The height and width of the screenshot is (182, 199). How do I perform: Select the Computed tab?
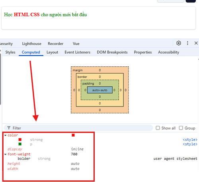(x=31, y=52)
